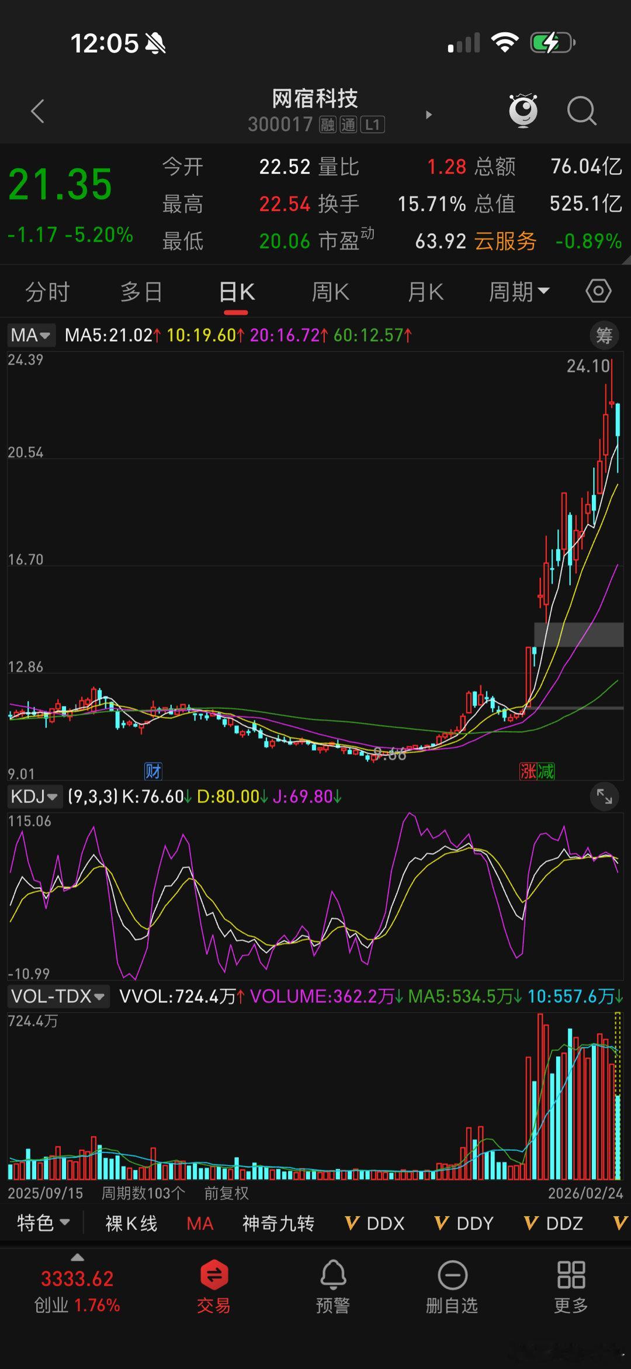Open the MA indicator dropdown

31,336
